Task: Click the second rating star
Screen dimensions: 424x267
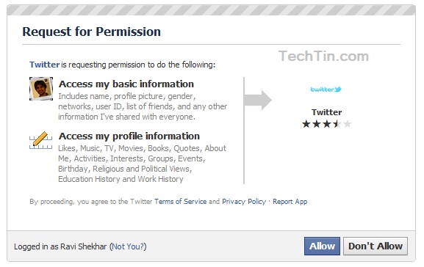Action: click(x=317, y=124)
